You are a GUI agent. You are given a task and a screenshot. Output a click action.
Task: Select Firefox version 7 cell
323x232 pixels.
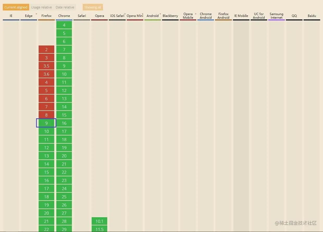click(46, 107)
